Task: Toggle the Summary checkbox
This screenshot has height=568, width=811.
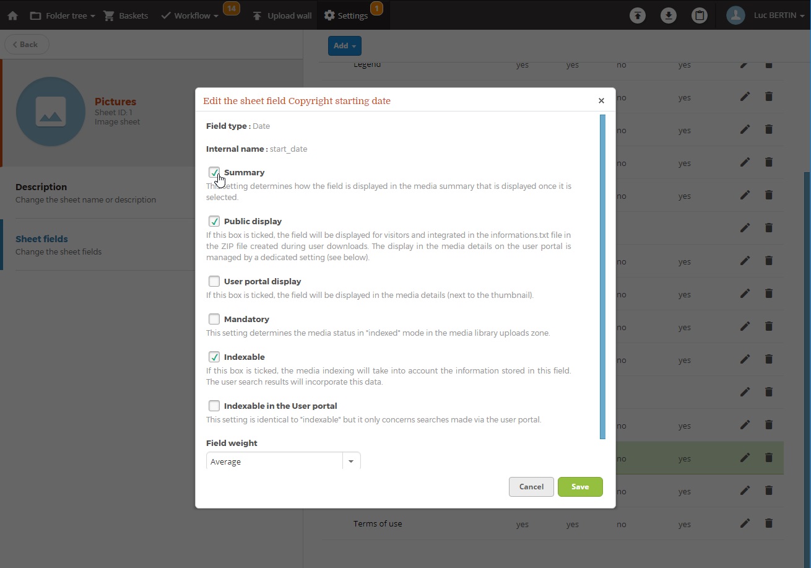Action: (214, 173)
